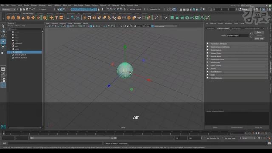
Task: Click the Script Editor icon at bottom right
Action: click(269, 143)
